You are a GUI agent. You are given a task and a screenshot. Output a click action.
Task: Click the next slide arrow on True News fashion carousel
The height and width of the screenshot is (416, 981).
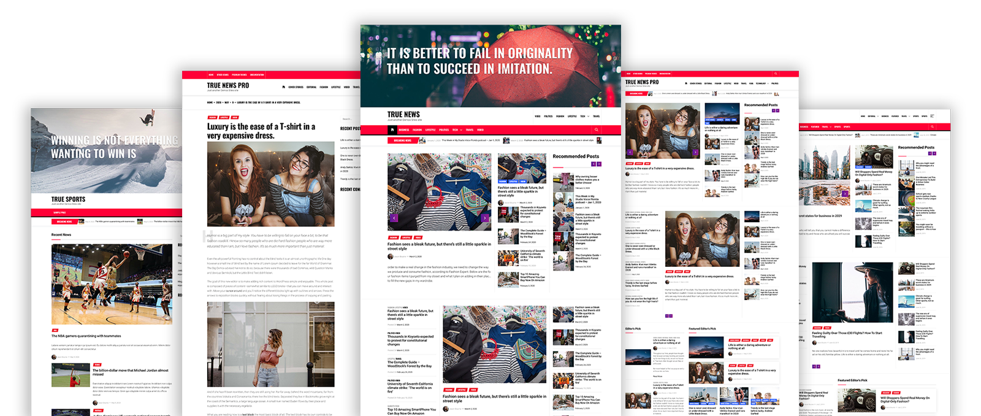tap(485, 218)
